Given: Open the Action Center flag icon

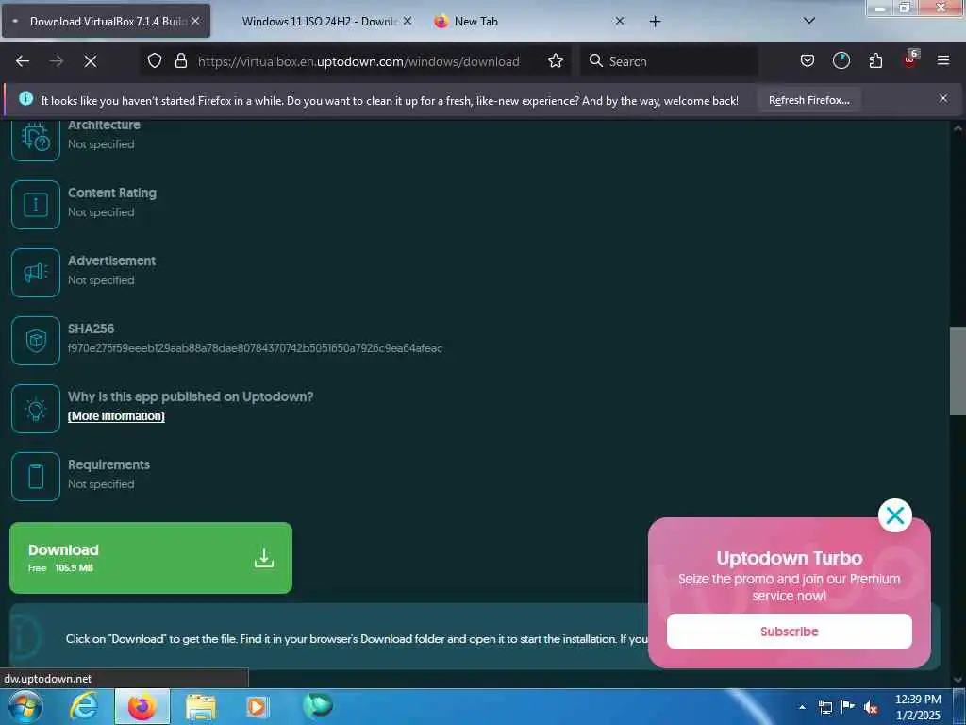Looking at the screenshot, I should click(848, 706).
